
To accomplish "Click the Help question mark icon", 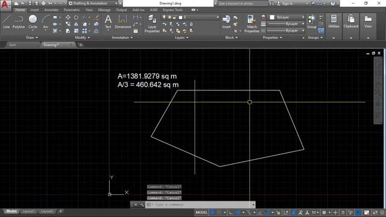I will pyautogui.click(x=333, y=4).
